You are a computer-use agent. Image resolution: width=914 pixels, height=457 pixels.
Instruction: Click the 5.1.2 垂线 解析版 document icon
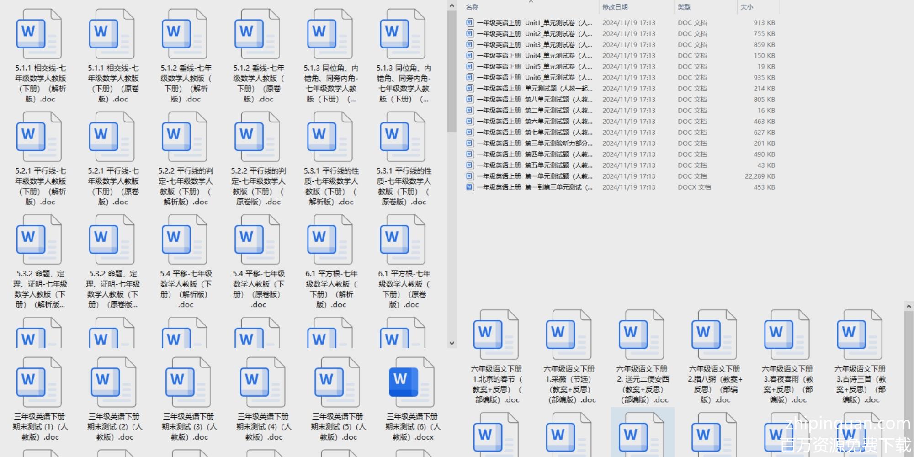point(185,34)
